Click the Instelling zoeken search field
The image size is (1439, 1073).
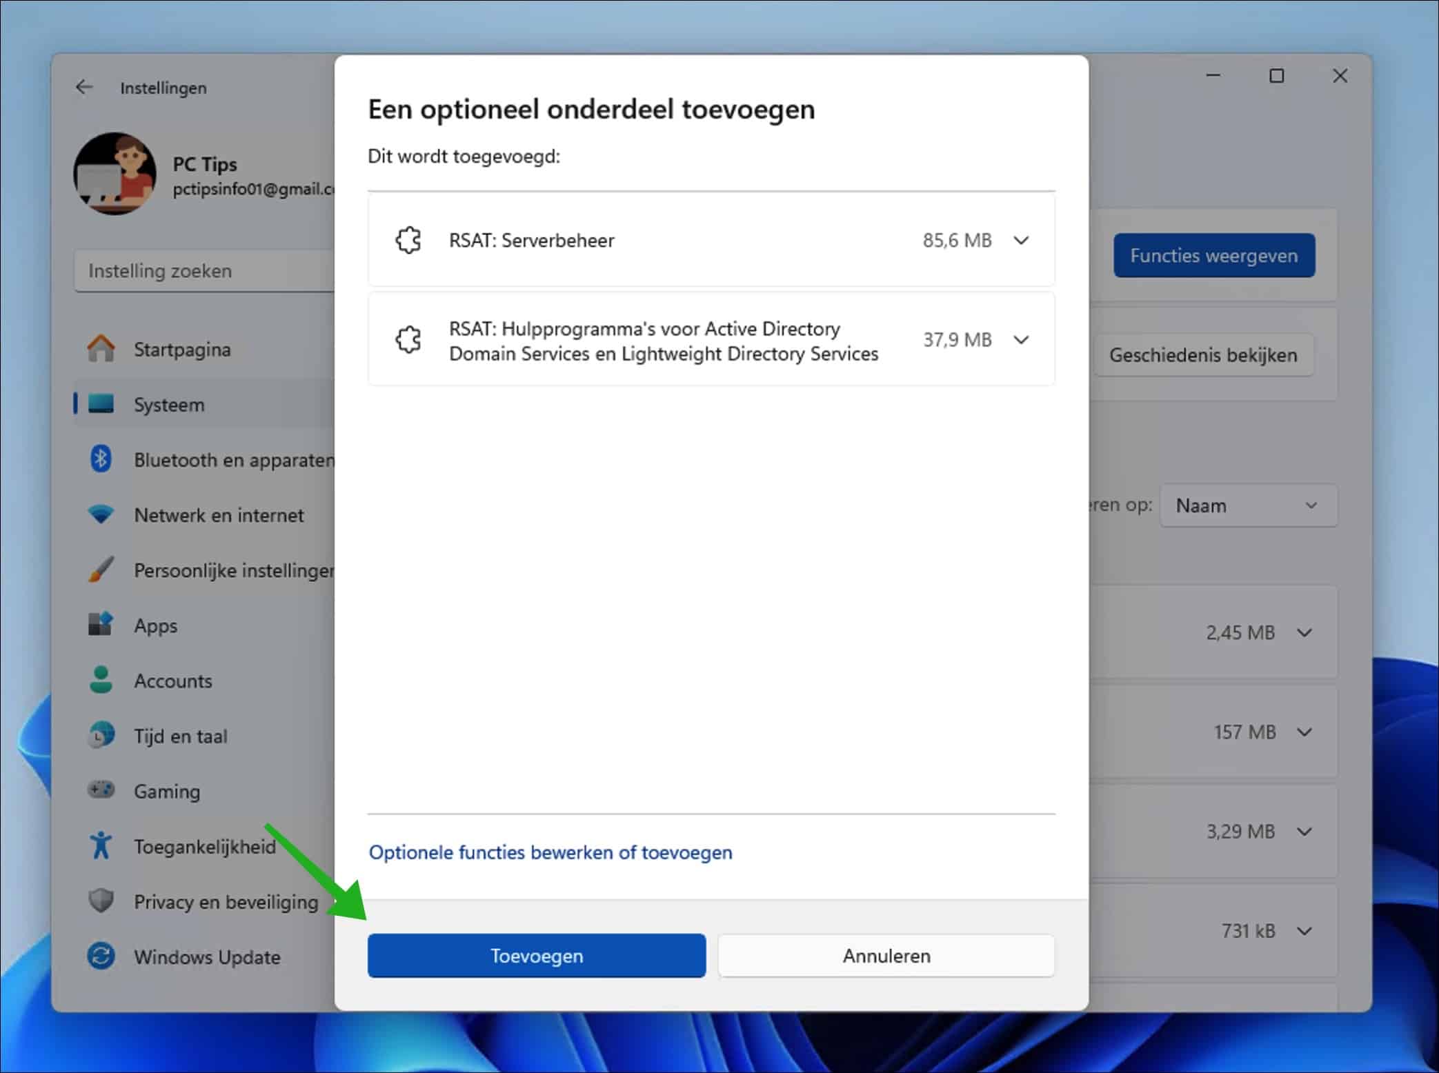(x=204, y=270)
